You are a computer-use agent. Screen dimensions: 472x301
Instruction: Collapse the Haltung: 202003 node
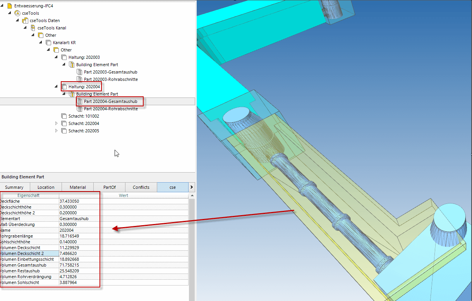pyautogui.click(x=57, y=57)
